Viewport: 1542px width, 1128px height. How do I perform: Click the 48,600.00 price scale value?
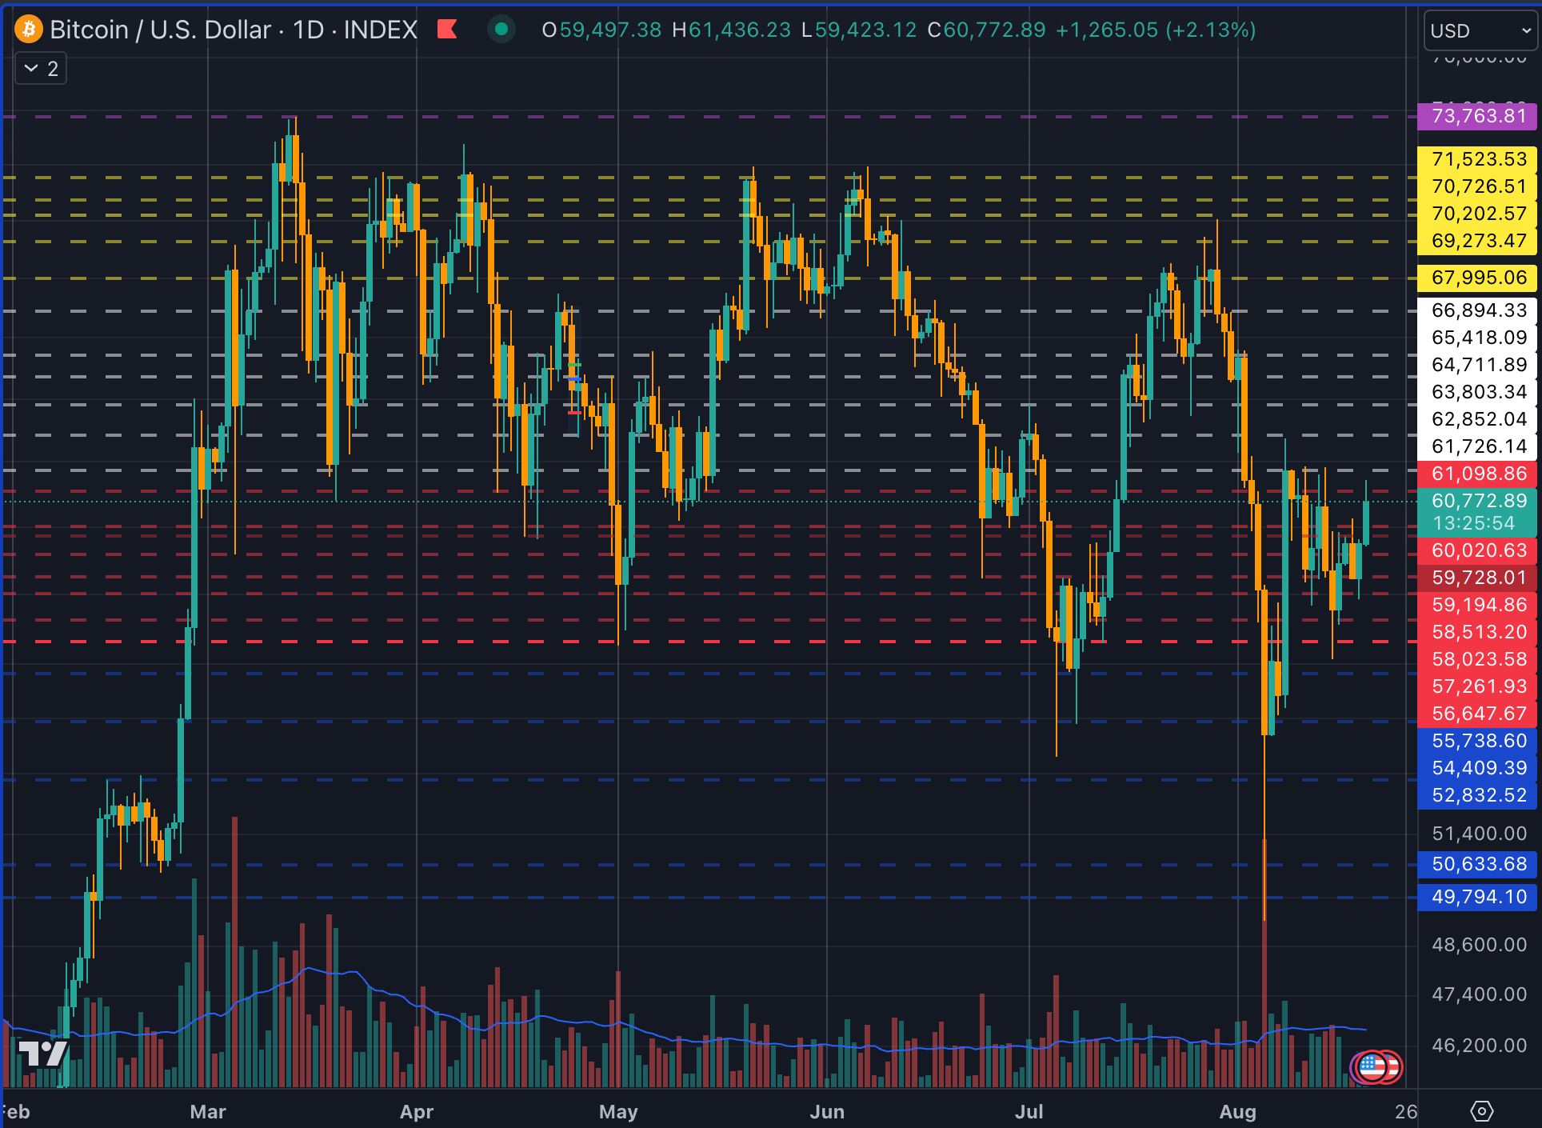[x=1479, y=945]
